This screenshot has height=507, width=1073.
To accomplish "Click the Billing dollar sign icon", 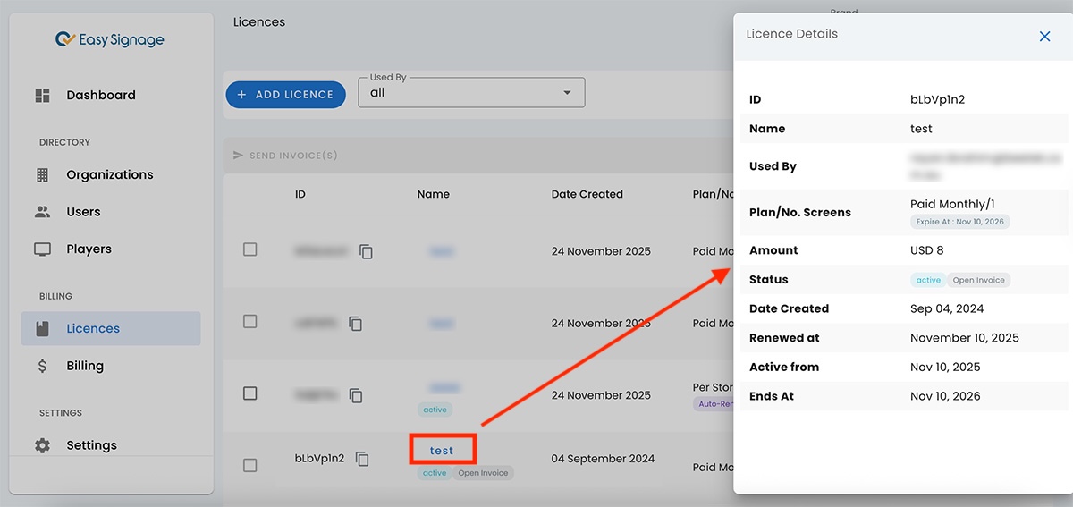I will (x=42, y=366).
